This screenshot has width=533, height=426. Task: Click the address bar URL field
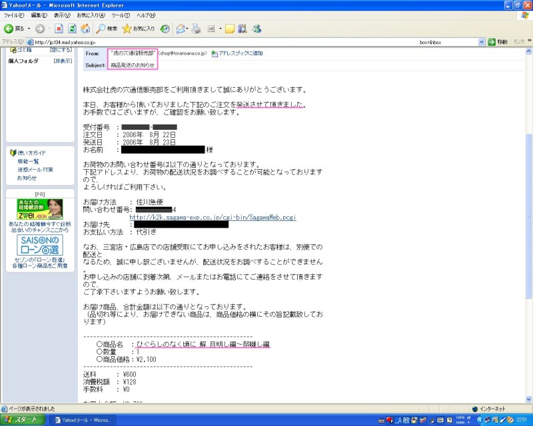click(253, 42)
